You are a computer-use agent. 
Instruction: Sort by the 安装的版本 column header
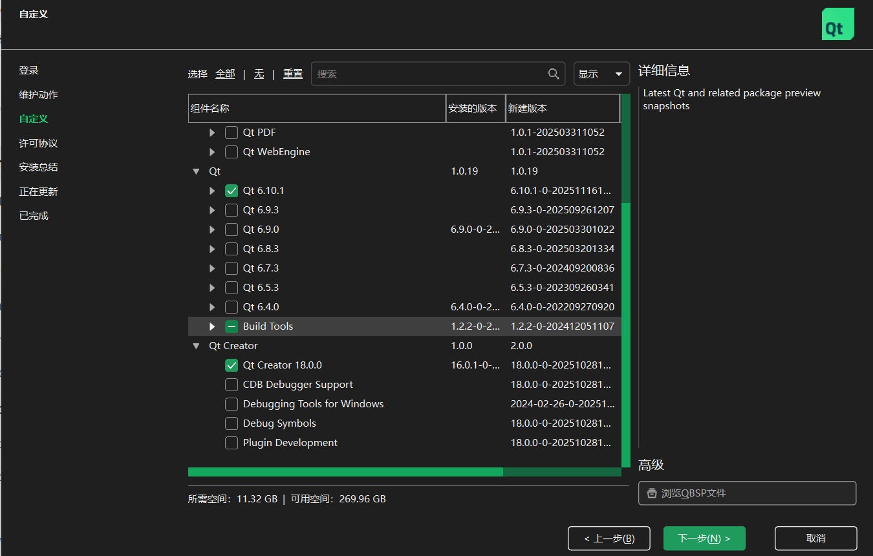pyautogui.click(x=475, y=109)
